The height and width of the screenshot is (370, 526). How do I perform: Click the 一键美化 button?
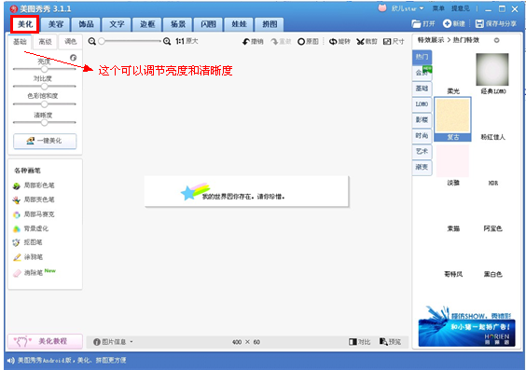(x=45, y=141)
